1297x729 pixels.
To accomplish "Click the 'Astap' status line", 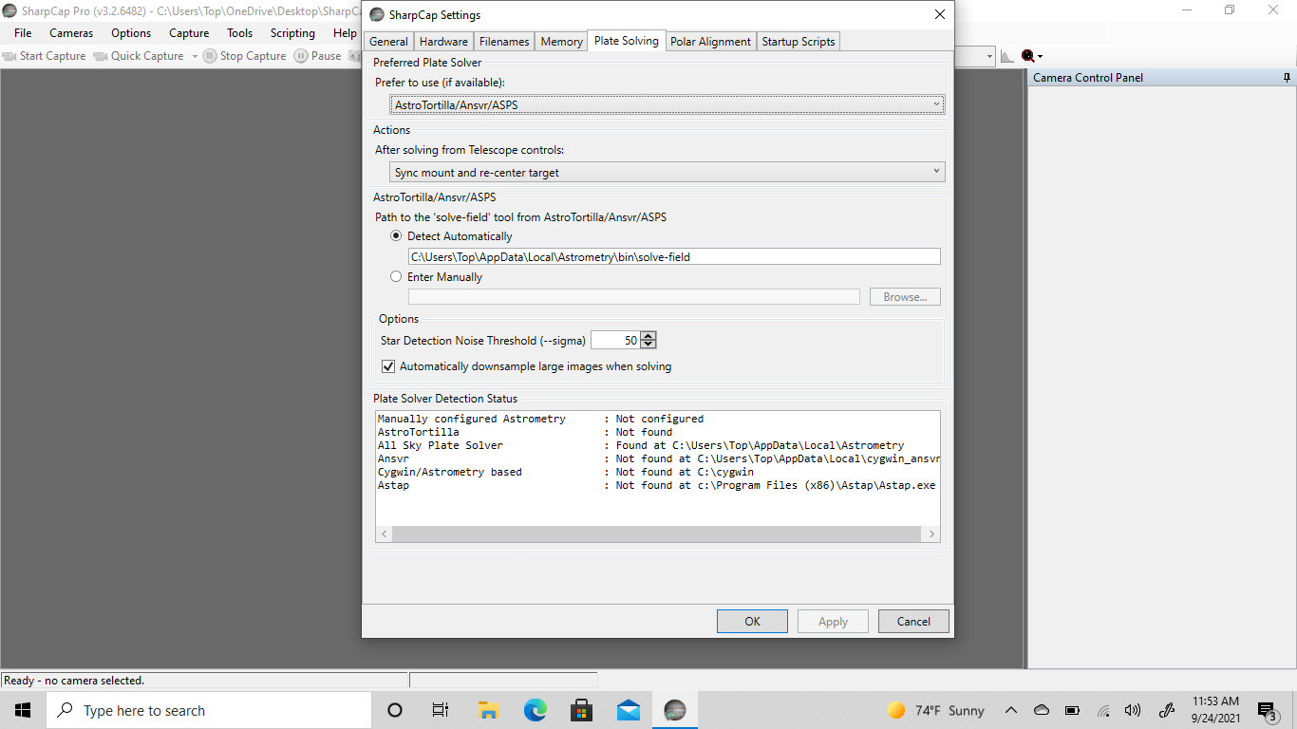I will pos(656,485).
